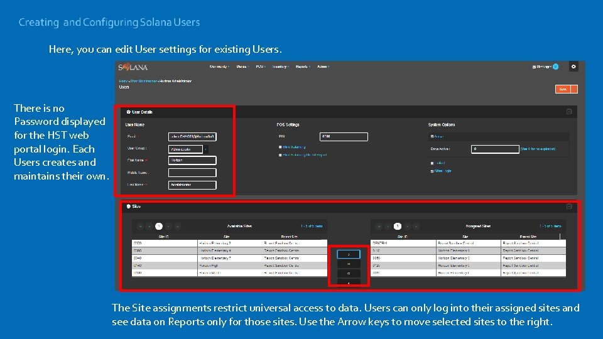Toggle the Blind Balancing checkbox
The height and width of the screenshot is (339, 603).
click(280, 147)
